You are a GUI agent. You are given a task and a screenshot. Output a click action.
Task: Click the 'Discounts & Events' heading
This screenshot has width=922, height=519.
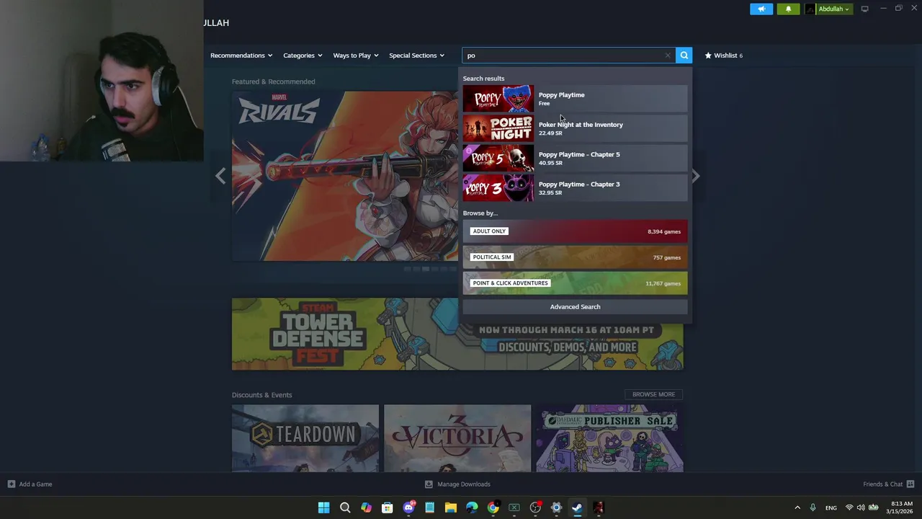coord(261,395)
